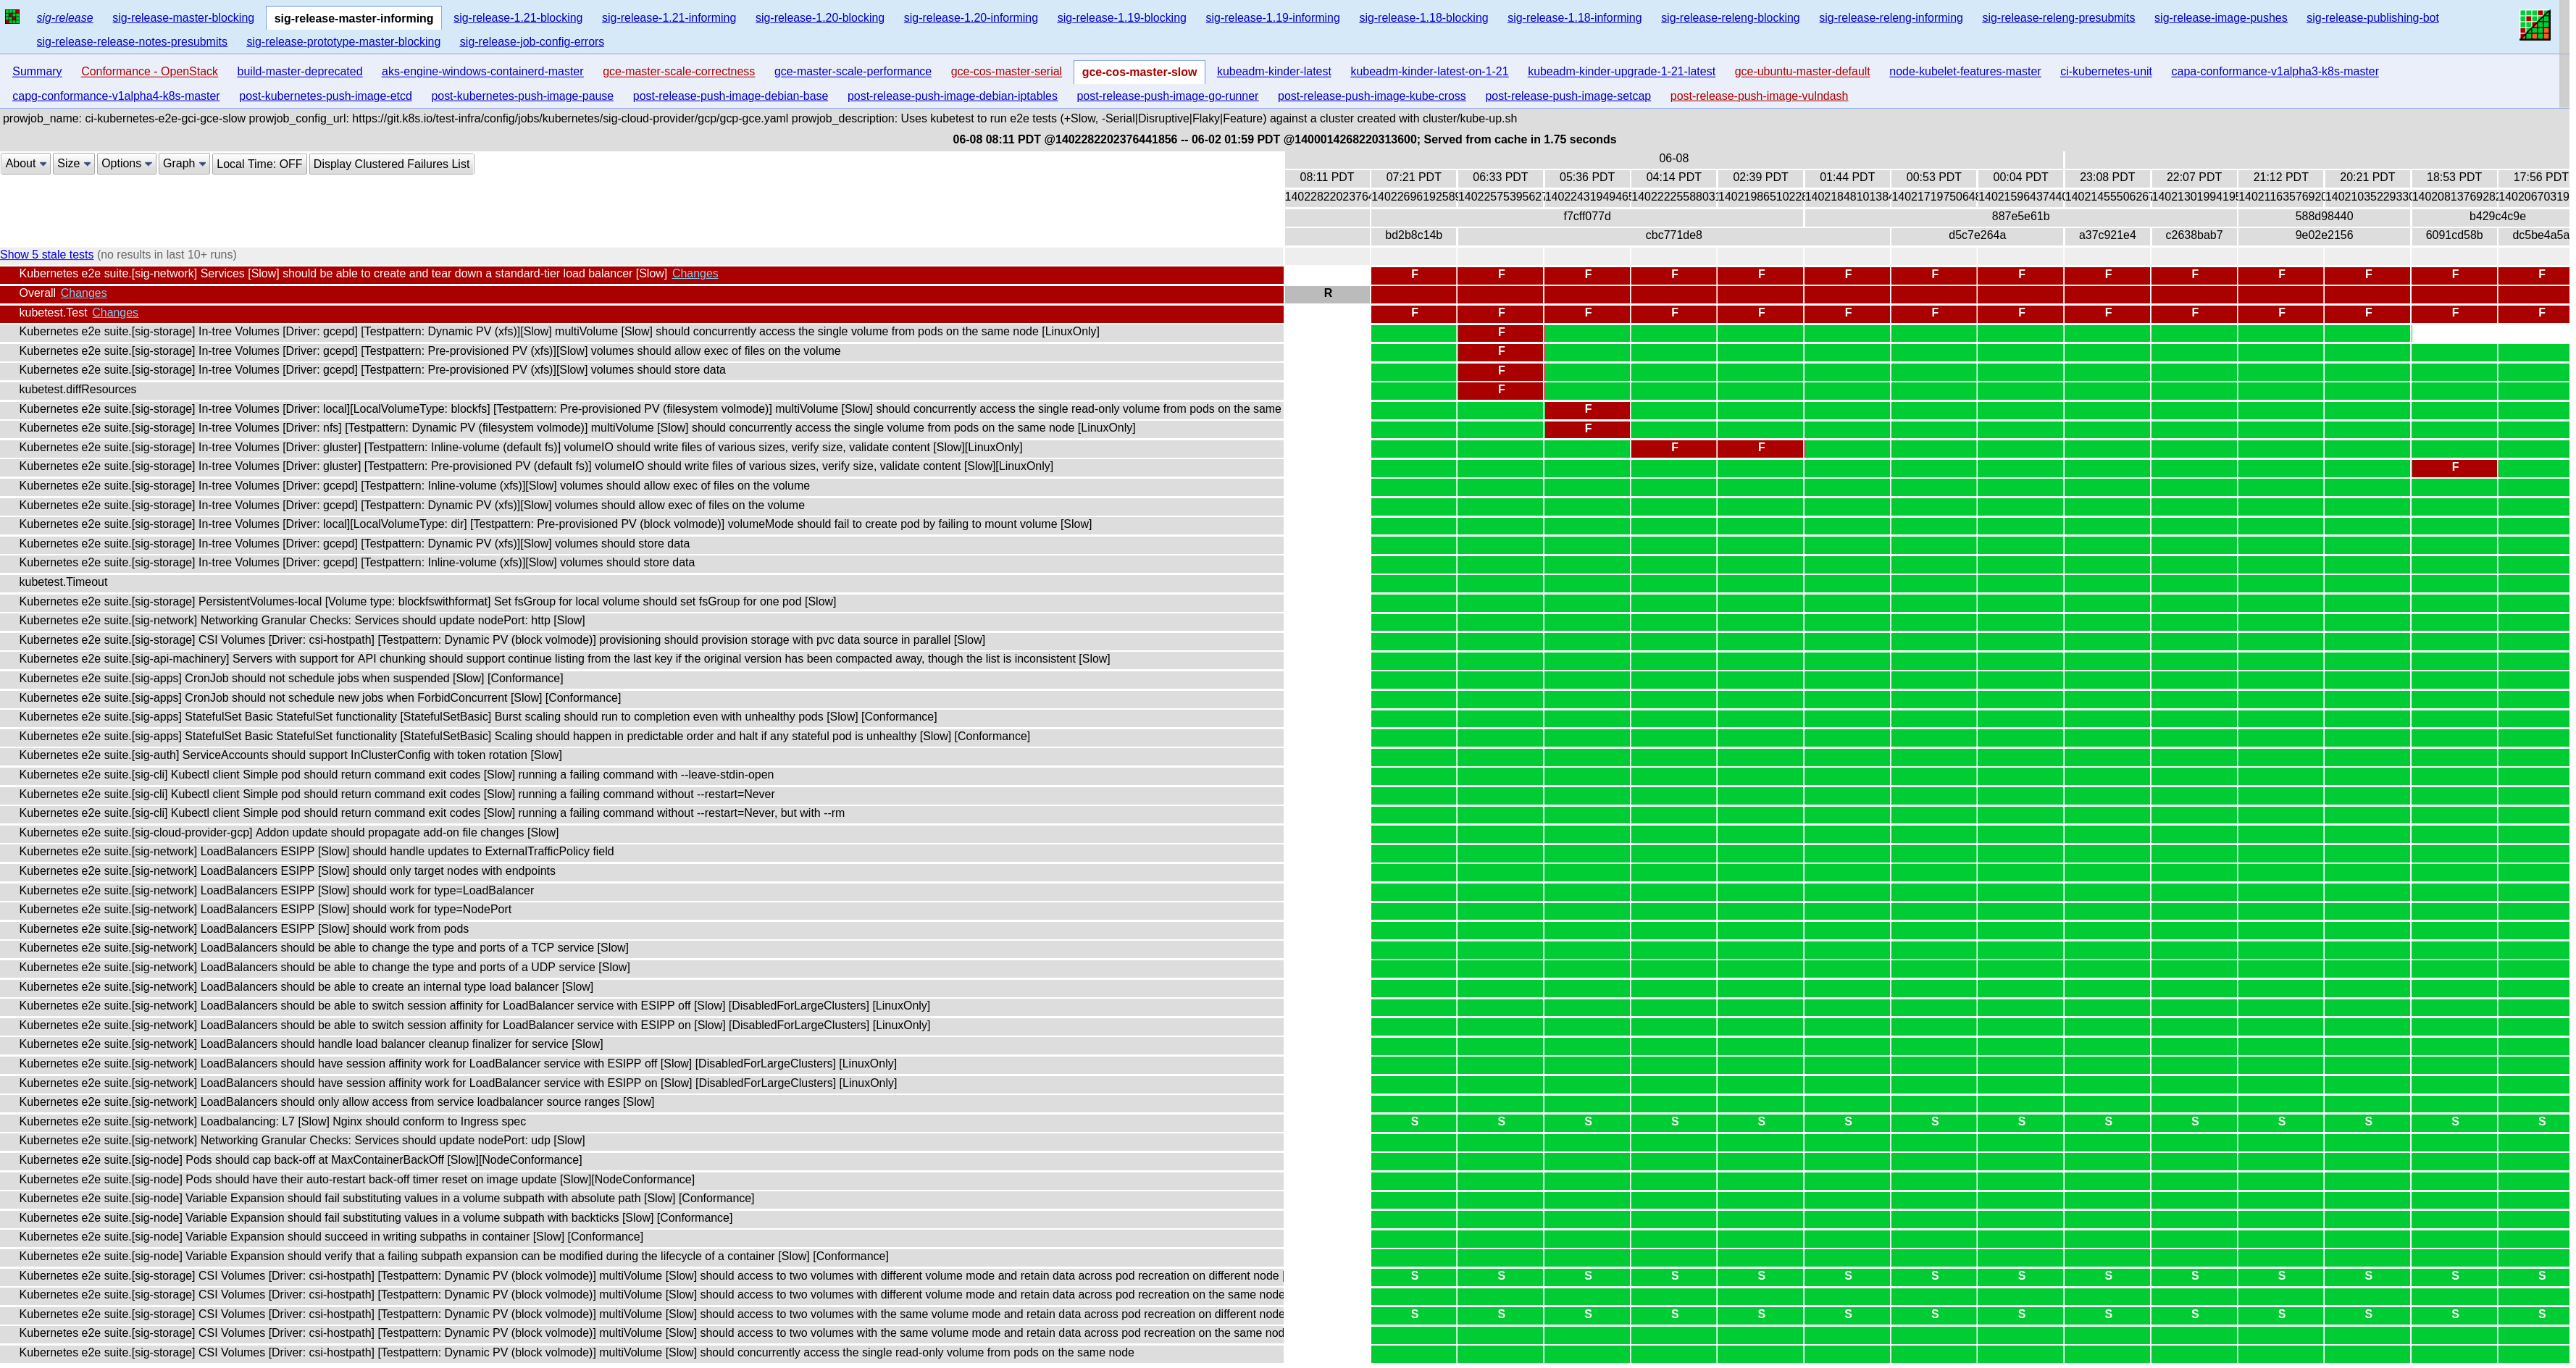Open the Summary tab

click(37, 72)
